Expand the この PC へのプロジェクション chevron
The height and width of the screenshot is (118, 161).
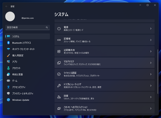pos(151,108)
